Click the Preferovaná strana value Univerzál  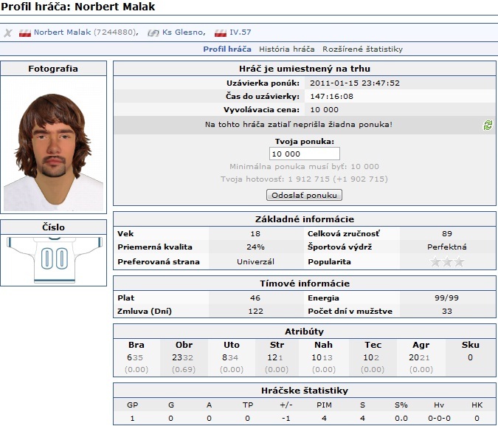[255, 262]
